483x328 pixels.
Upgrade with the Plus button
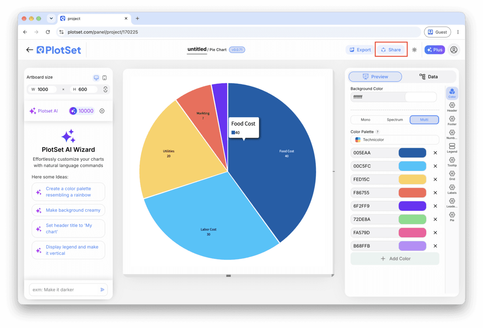tap(435, 50)
